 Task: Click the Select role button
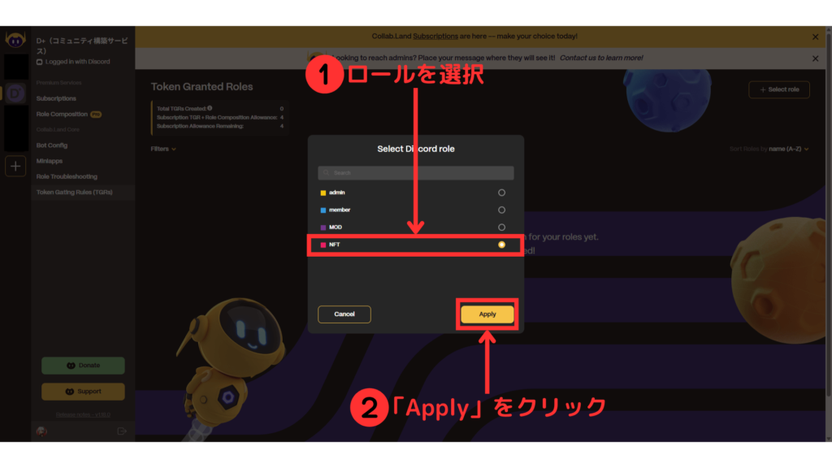pos(779,89)
